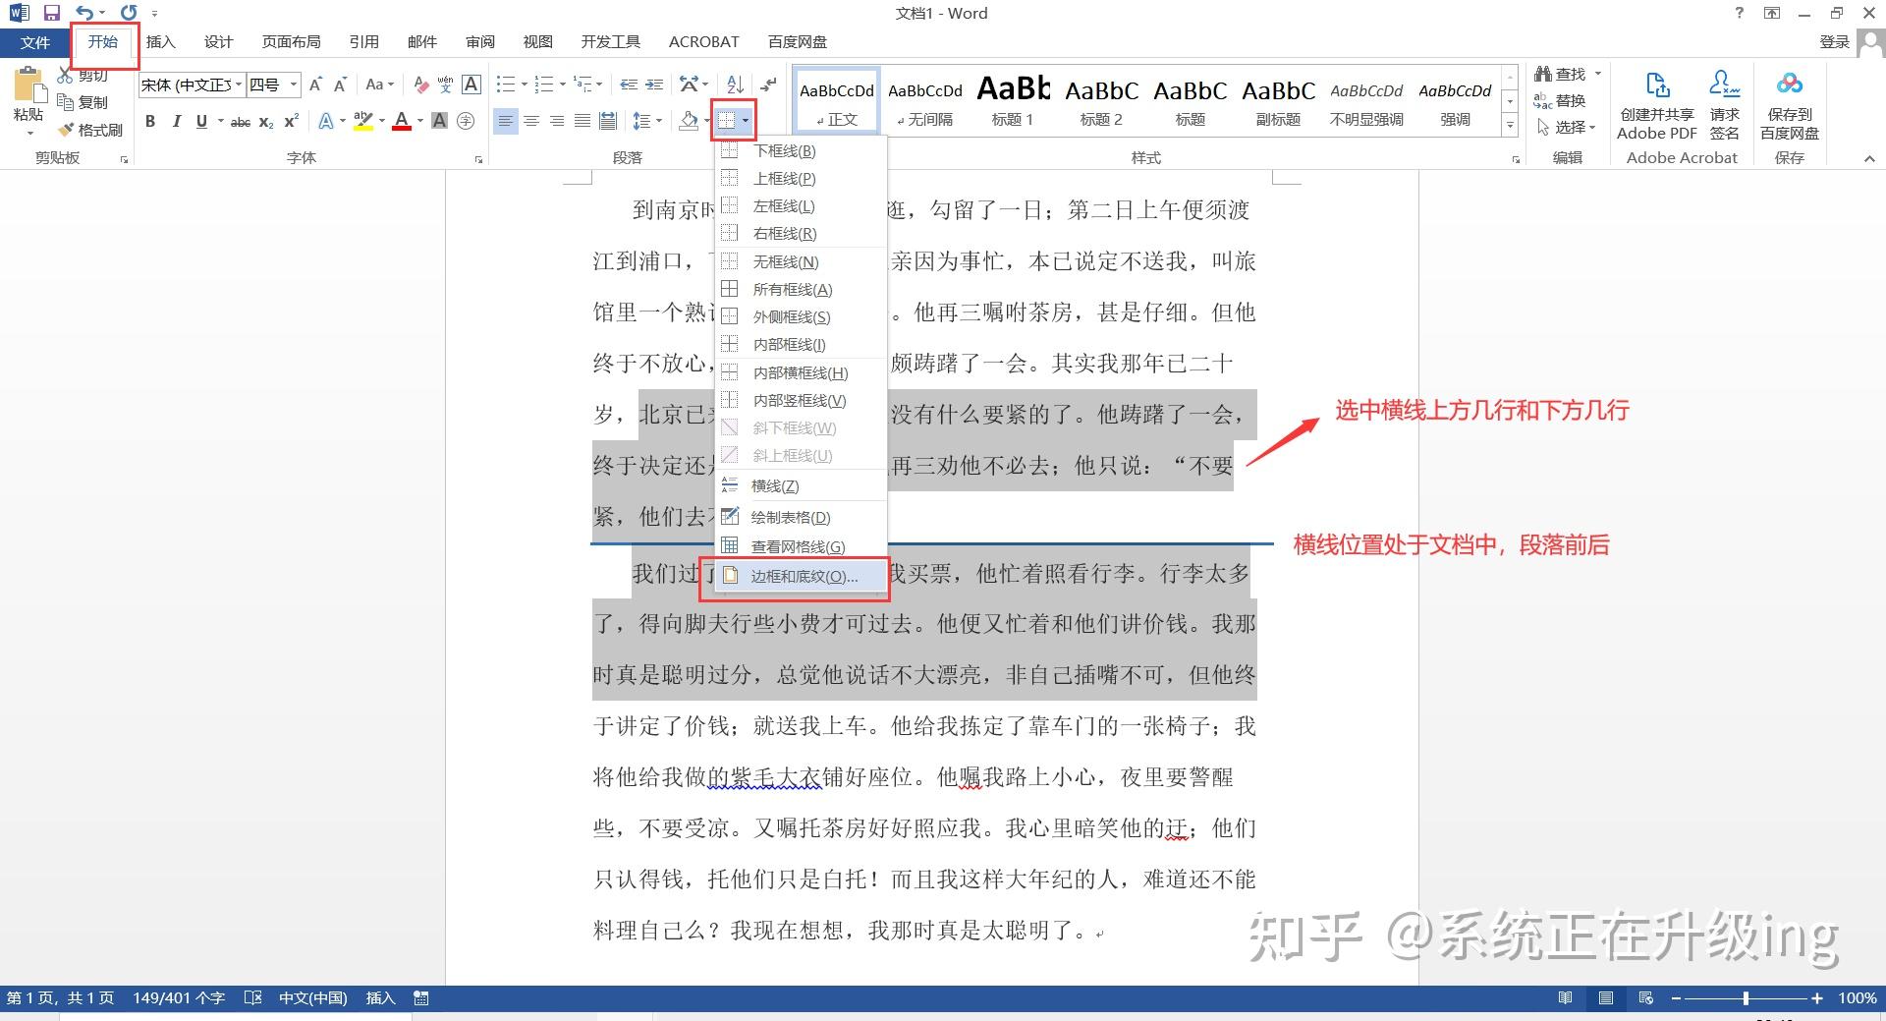Click the Enclose Characters (circled 字) icon
The height and width of the screenshot is (1021, 1886).
point(466,121)
